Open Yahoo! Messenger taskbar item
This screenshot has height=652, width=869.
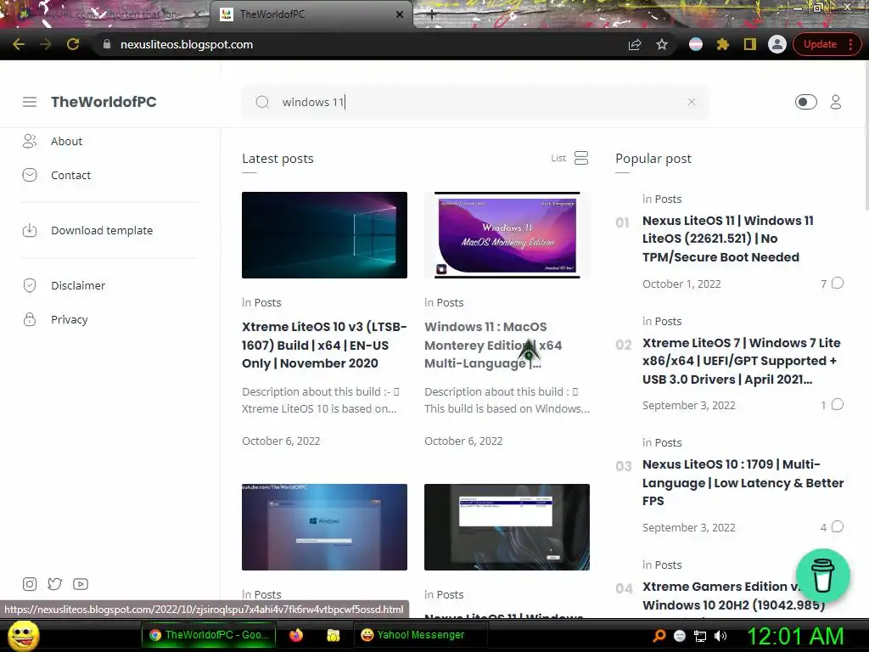click(420, 635)
